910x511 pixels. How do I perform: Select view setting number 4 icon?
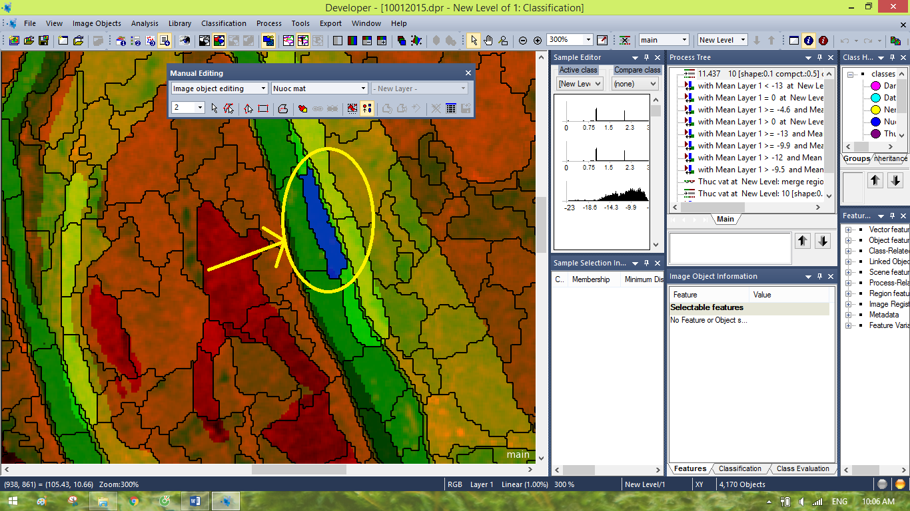coord(165,40)
